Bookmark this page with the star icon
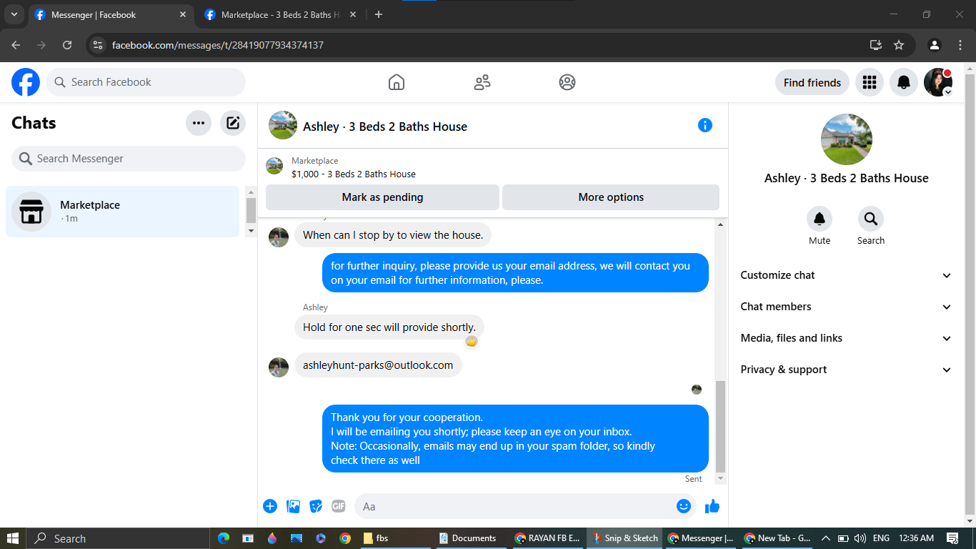The width and height of the screenshot is (976, 549). click(899, 45)
